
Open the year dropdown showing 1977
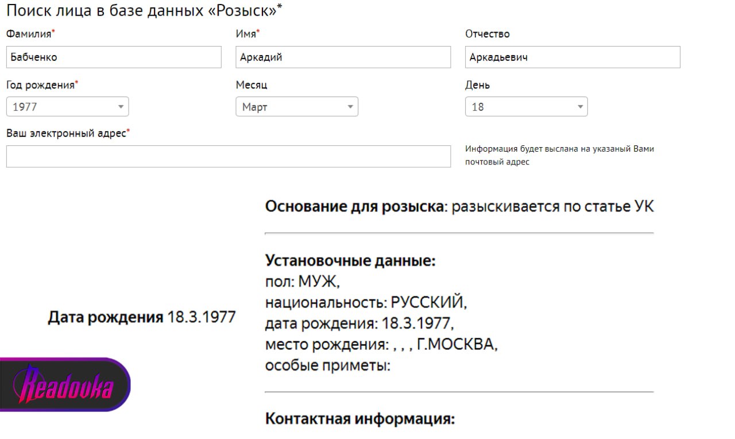67,107
